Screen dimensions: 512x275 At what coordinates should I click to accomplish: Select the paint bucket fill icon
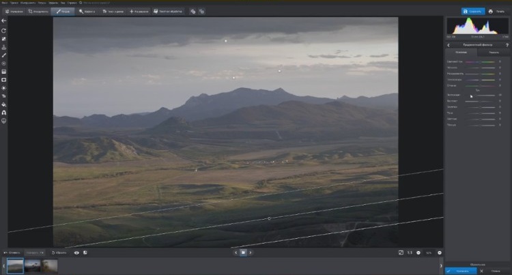[4, 104]
